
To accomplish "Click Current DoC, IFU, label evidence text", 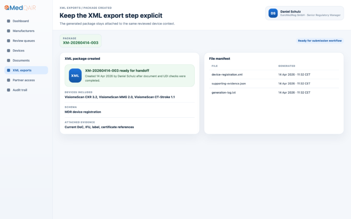I will click(x=99, y=127).
